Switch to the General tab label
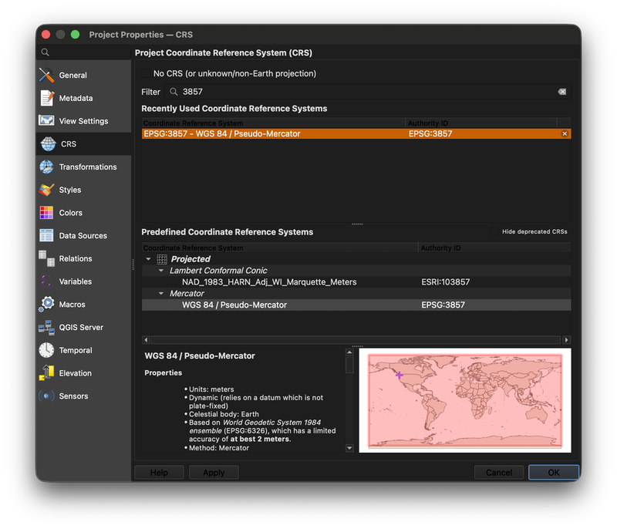The width and height of the screenshot is (617, 529). pos(72,75)
